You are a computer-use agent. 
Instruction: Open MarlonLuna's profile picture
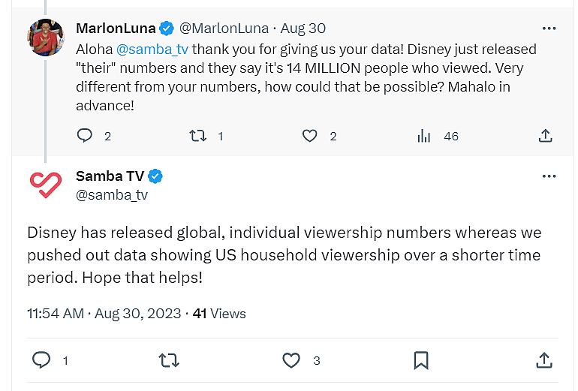[46, 37]
